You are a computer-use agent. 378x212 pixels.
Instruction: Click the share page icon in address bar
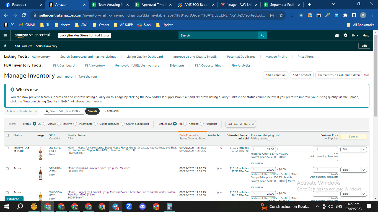point(273,15)
